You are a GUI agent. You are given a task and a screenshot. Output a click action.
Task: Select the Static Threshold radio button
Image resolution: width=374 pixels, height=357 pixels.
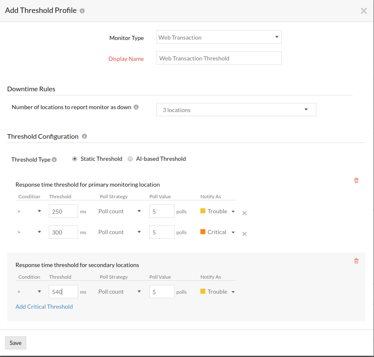(x=75, y=159)
